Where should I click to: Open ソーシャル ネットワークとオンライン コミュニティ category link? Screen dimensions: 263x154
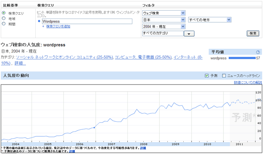[x=65, y=57]
